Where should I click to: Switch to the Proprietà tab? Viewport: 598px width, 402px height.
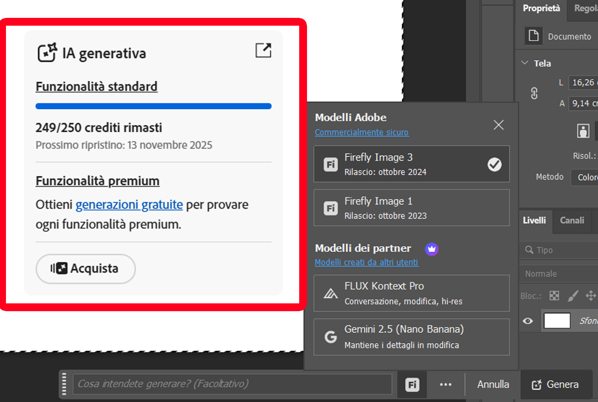[x=541, y=8]
